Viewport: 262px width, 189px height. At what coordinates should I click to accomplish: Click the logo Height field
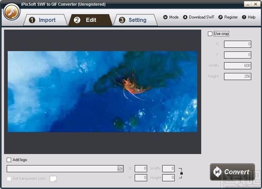168,178
